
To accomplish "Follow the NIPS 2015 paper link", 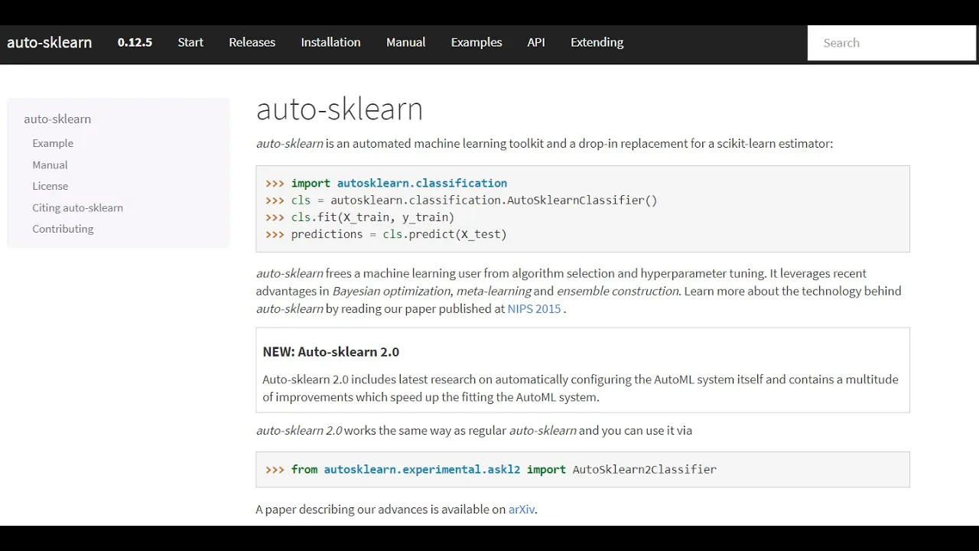I will pos(534,309).
